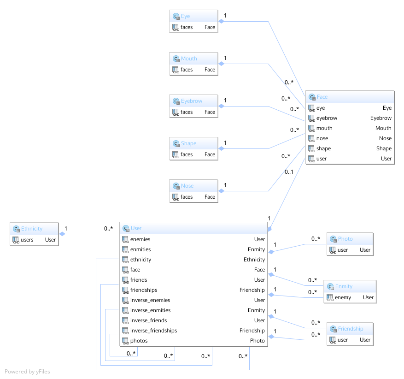Screen dimensions: 404x379
Task: Click the field icon beside photos in User
Action: point(125,341)
